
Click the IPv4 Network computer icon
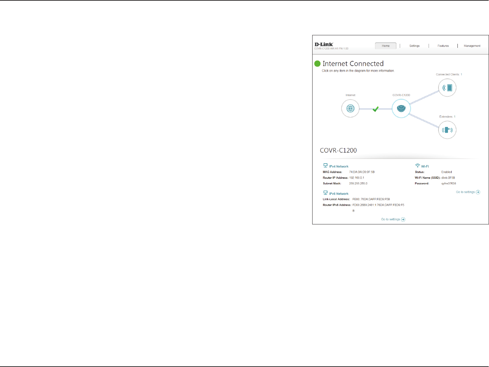pos(325,166)
